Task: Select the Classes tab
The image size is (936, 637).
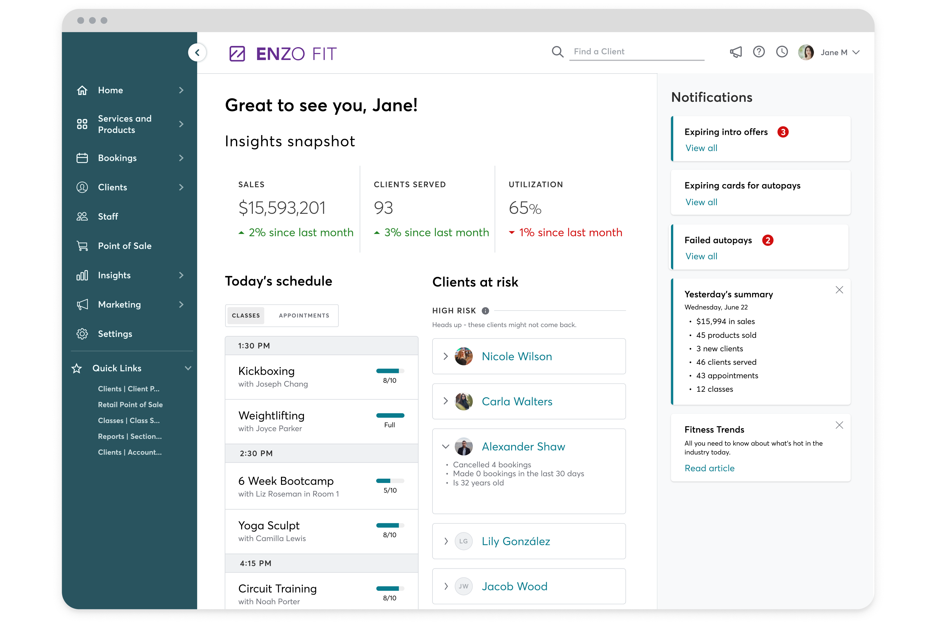Action: pyautogui.click(x=246, y=315)
